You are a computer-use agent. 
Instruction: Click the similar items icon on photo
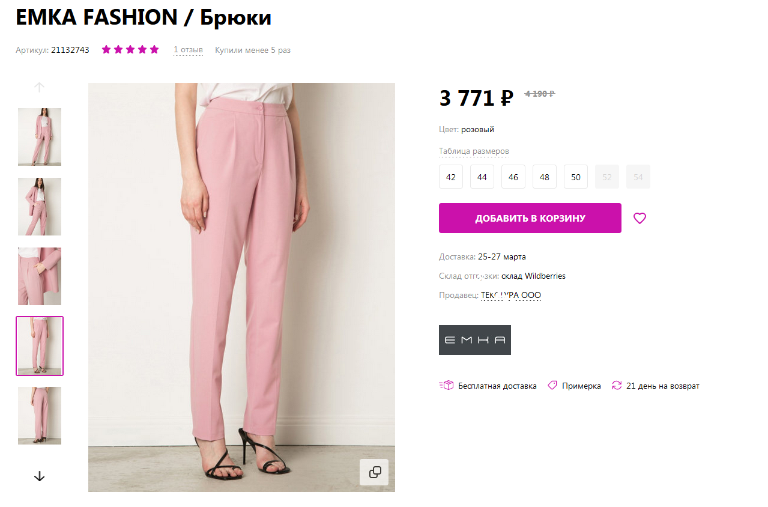pos(375,472)
